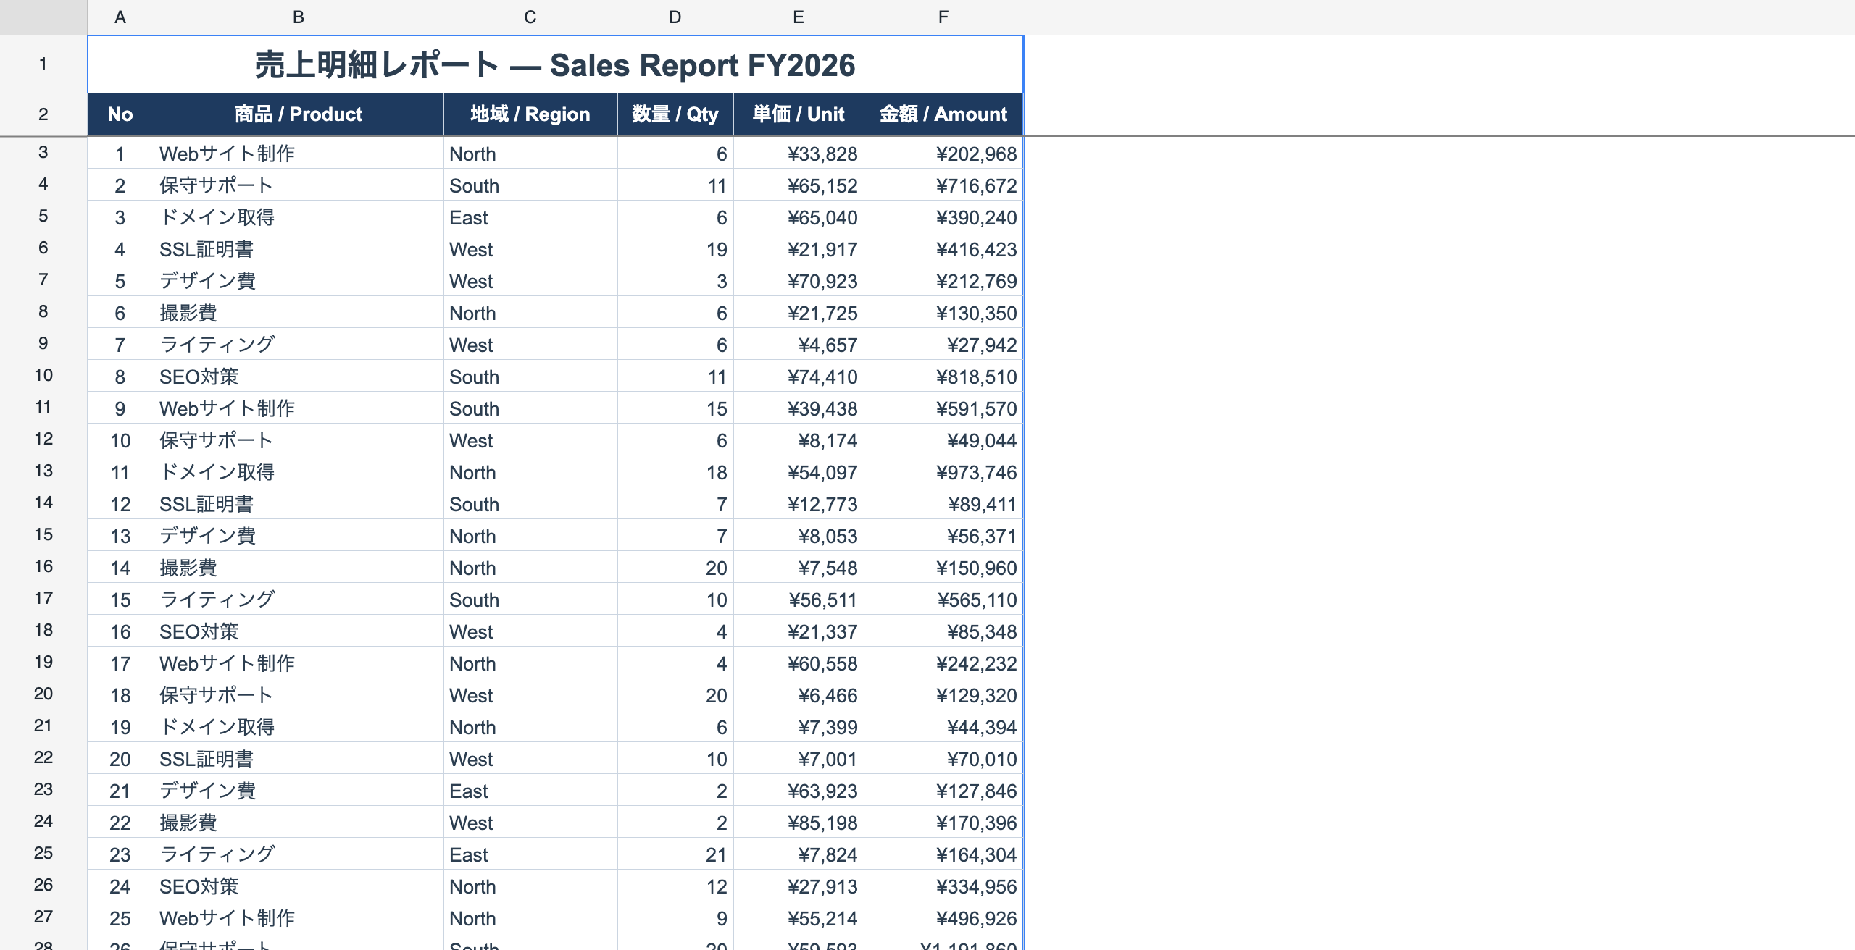Select amount cell ¥973,746
The height and width of the screenshot is (950, 1855).
943,472
